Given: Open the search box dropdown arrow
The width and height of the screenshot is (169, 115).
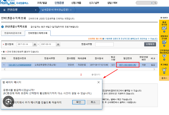Looking at the screenshot, I should coord(152,3).
